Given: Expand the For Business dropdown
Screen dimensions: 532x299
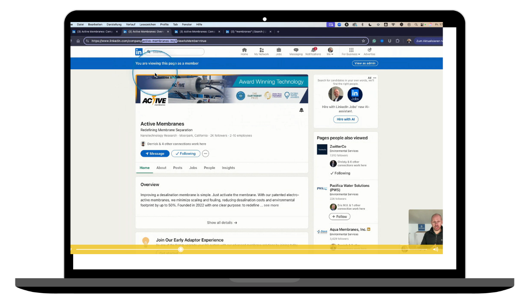Looking at the screenshot, I should point(351,51).
